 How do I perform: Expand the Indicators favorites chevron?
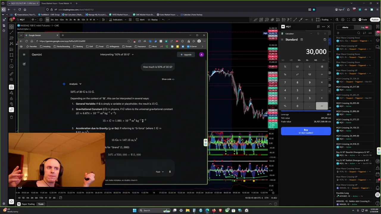[125, 20]
